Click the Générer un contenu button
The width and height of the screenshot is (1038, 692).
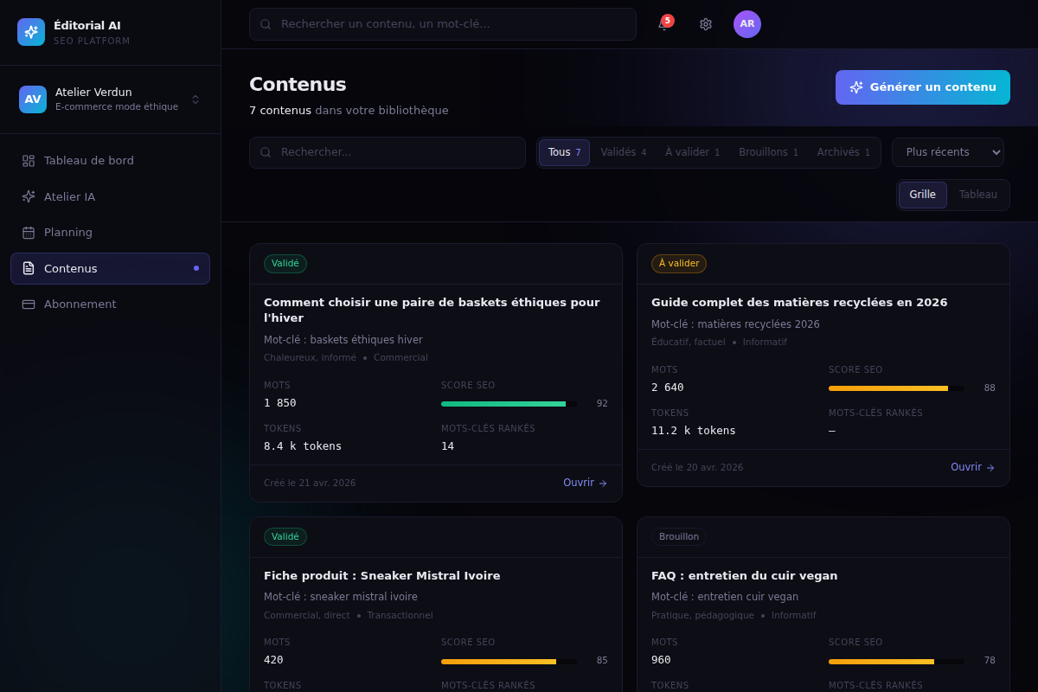click(923, 87)
